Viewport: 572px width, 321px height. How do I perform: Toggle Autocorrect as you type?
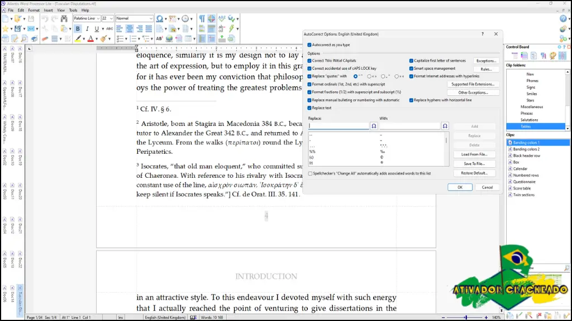[x=309, y=45]
